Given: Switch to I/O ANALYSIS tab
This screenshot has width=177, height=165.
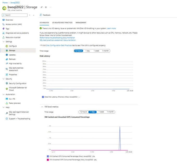Looking at the screenshot, I should point(44,23).
